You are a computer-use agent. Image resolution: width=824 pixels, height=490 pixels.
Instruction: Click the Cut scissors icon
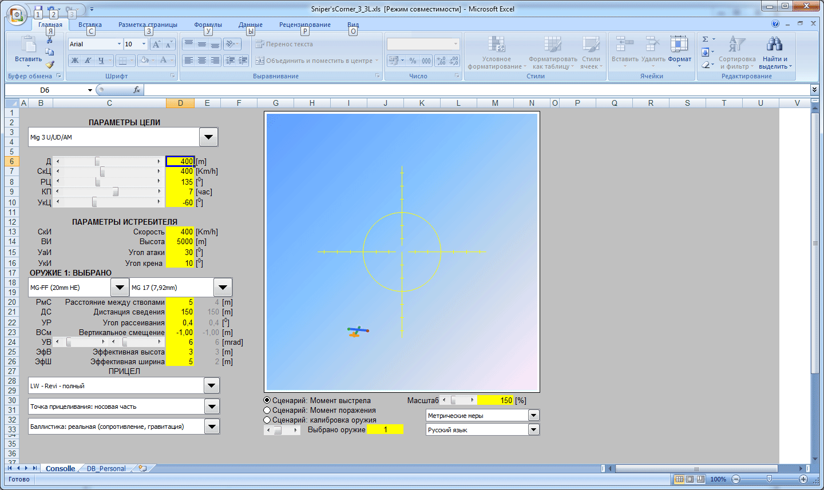click(x=50, y=40)
